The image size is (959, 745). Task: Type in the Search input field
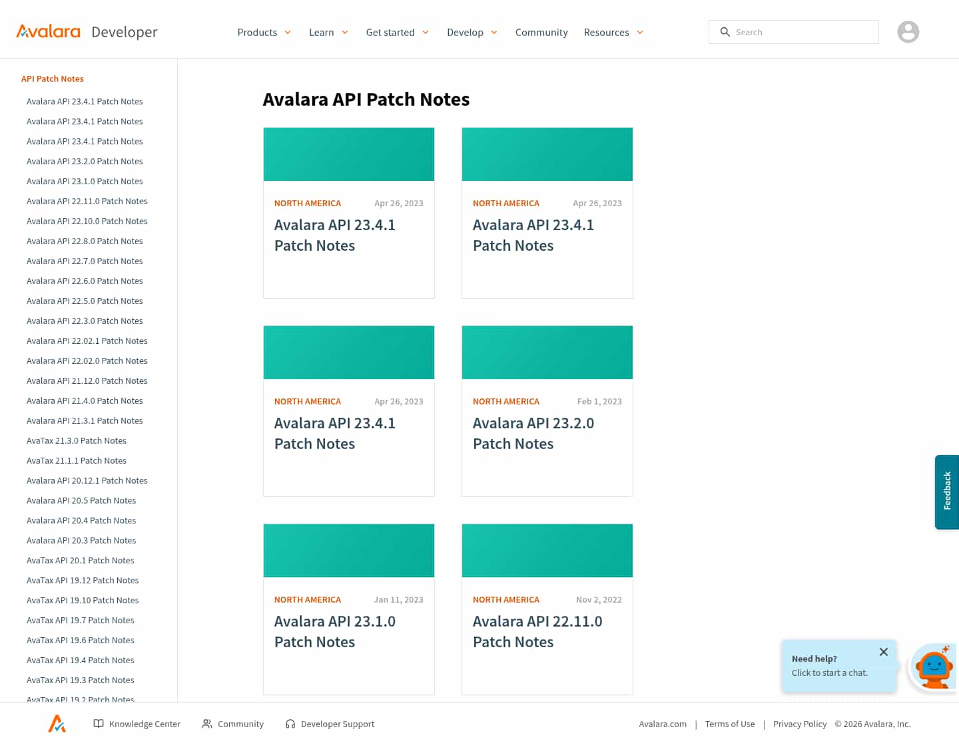tap(802, 32)
